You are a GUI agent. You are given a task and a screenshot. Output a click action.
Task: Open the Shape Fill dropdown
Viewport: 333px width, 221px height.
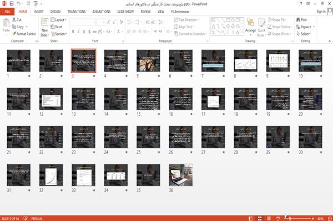pyautogui.click(x=277, y=20)
